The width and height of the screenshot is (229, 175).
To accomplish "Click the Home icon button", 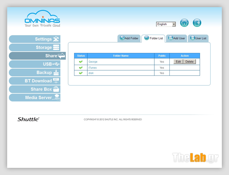I will [x=184, y=23].
